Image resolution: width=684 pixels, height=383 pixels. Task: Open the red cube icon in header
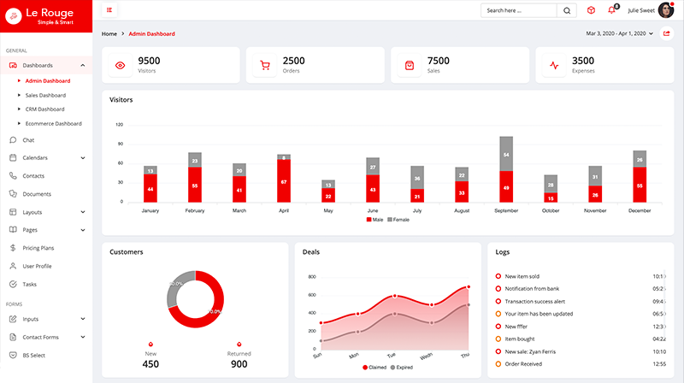(591, 11)
